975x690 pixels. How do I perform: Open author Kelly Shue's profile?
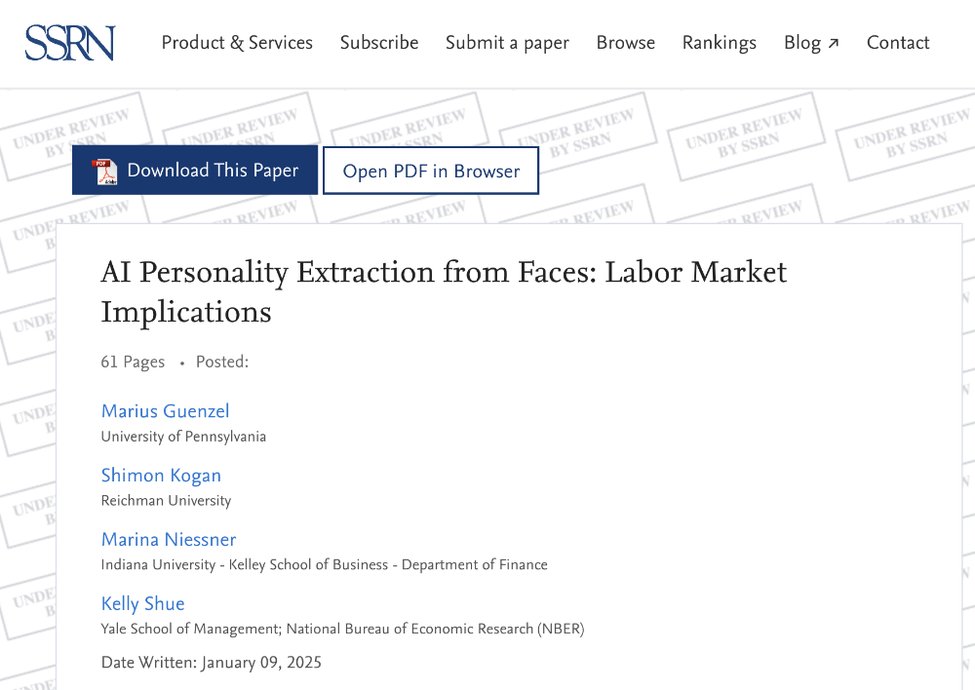tap(143, 603)
